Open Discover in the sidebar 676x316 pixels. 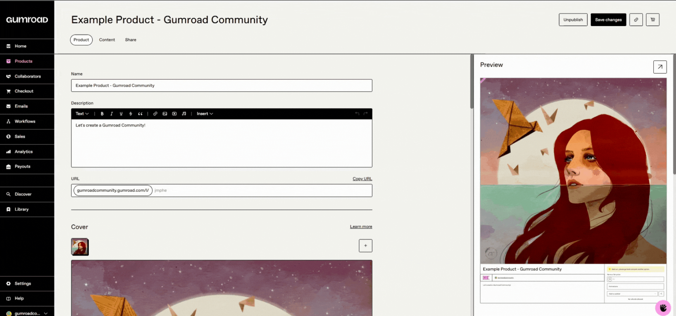coord(27,194)
